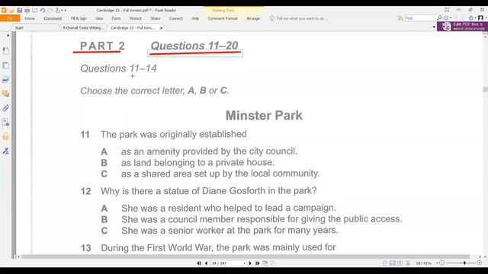Click the Open folder icon in quick access toolbar
Image resolution: width=488 pixels, height=274 pixels.
click(11, 10)
